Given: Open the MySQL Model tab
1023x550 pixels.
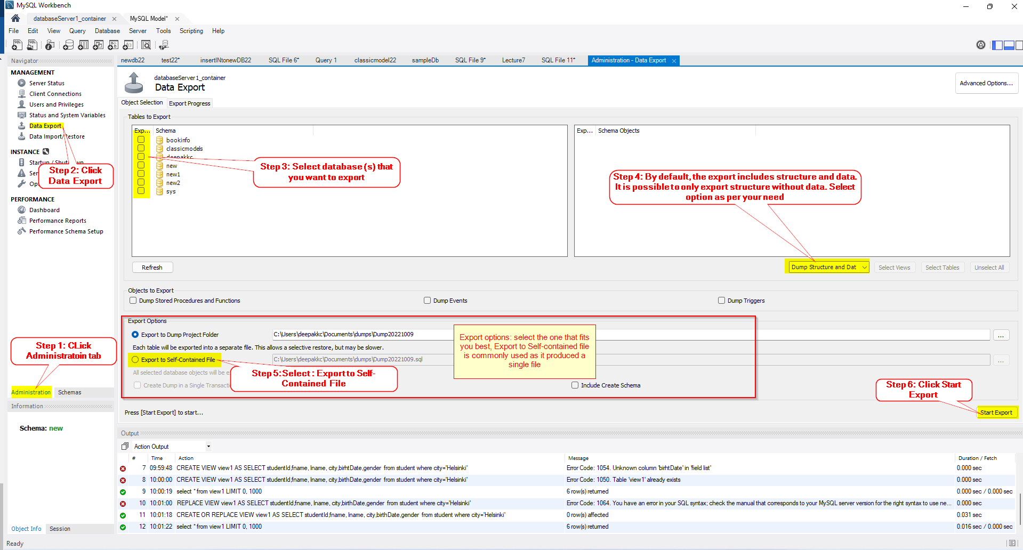Looking at the screenshot, I should (x=149, y=19).
